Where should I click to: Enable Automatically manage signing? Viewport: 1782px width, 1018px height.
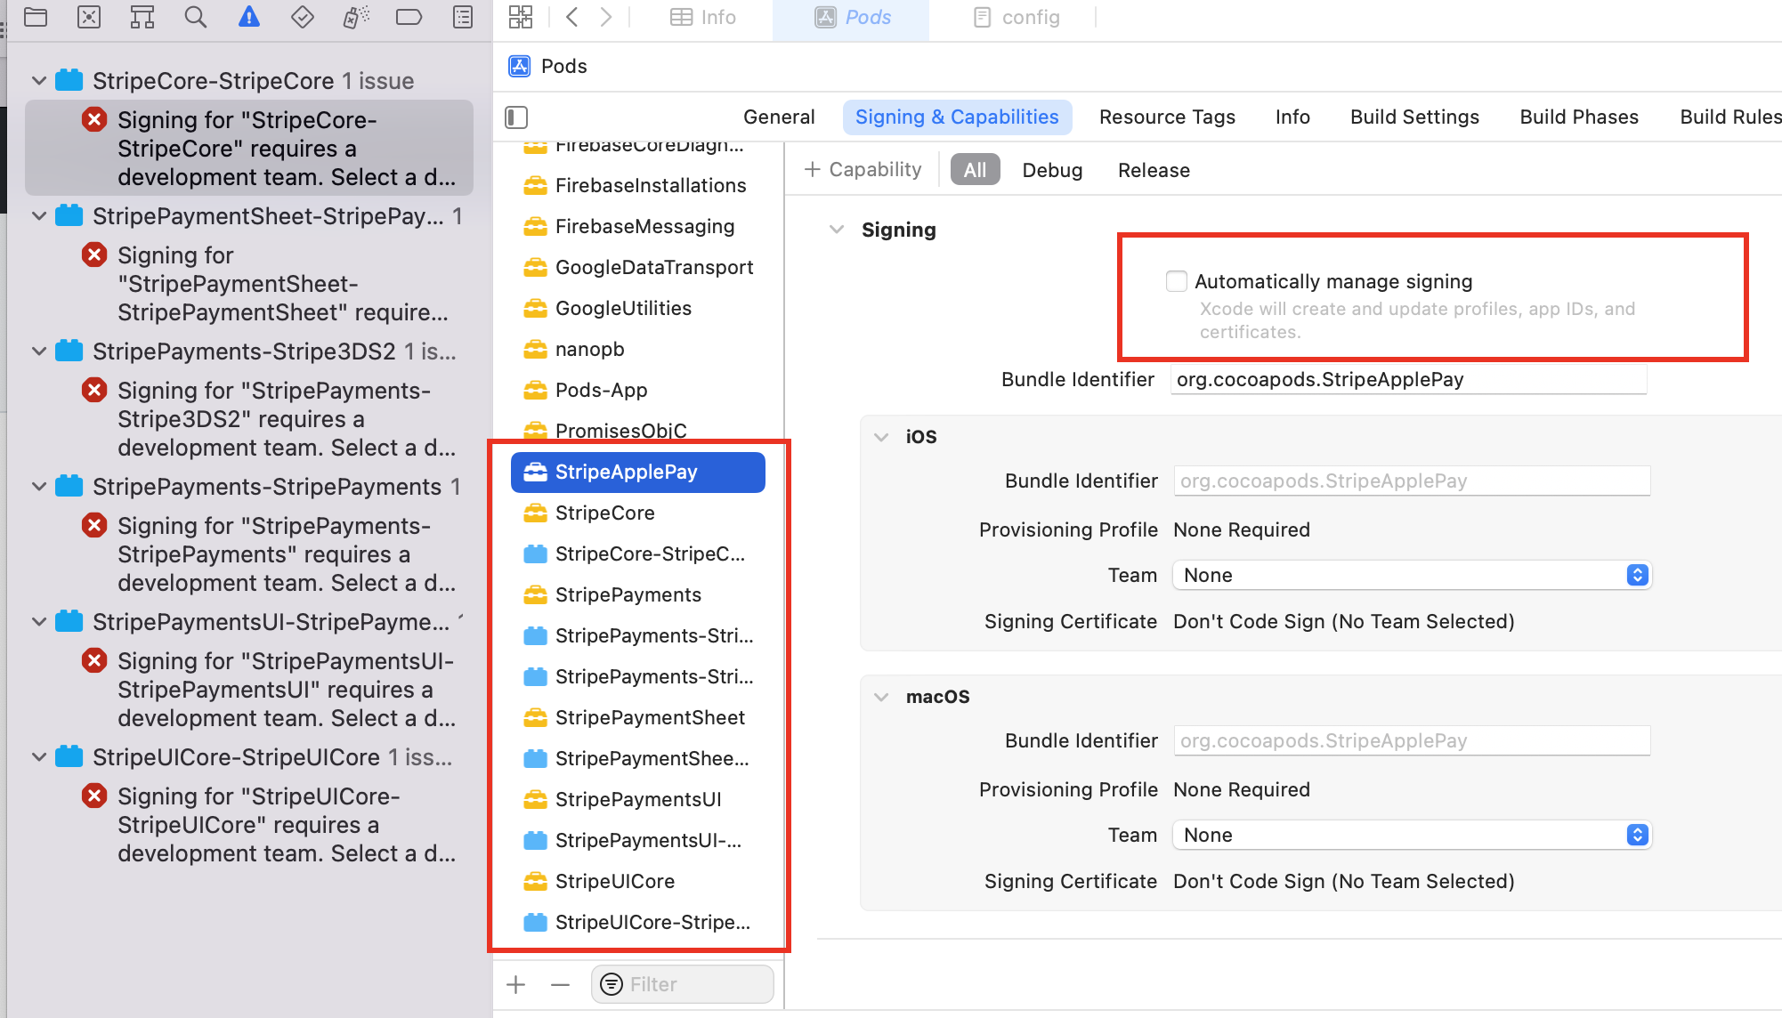click(1177, 281)
